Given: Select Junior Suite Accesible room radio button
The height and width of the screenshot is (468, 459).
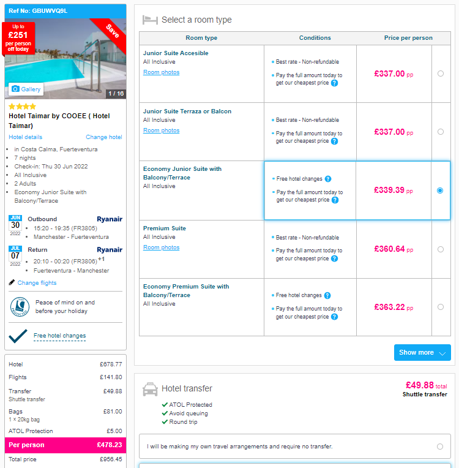Looking at the screenshot, I should tap(441, 74).
